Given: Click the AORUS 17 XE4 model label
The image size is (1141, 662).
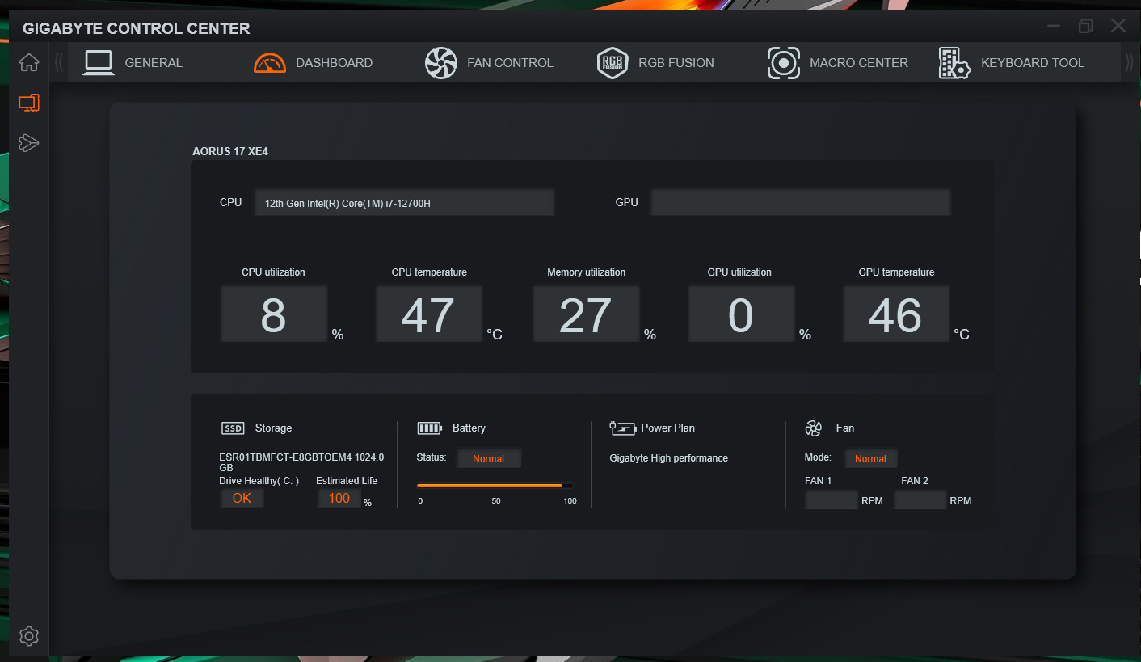Looking at the screenshot, I should pyautogui.click(x=230, y=151).
